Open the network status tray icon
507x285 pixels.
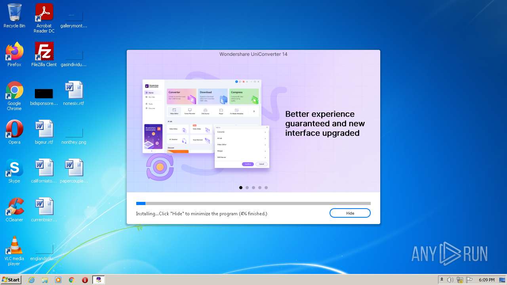tap(460, 280)
